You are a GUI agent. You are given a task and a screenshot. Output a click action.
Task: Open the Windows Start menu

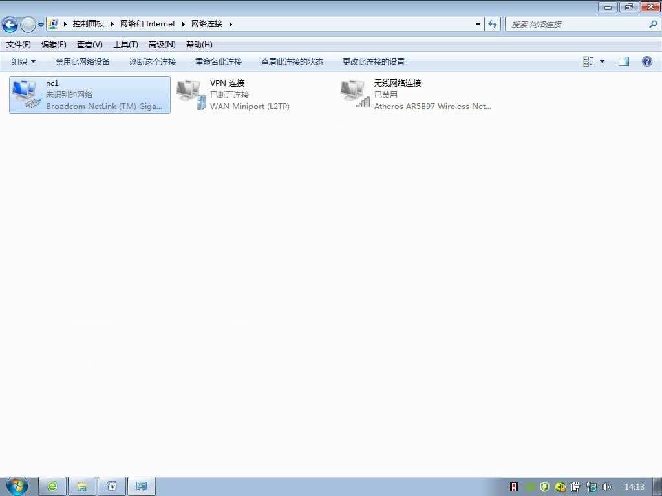17,486
